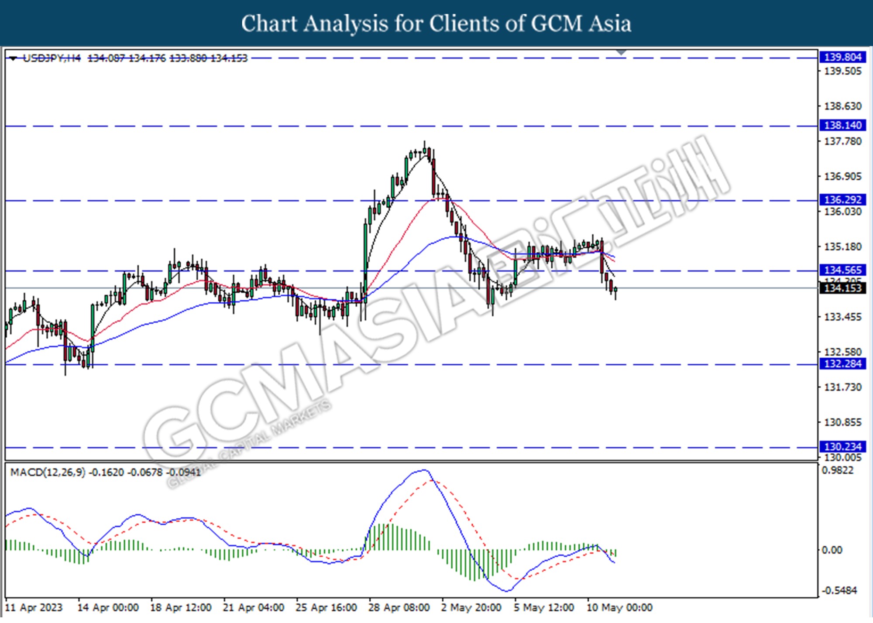Click the dropdown triangle beside USDJPY,H4
Viewport: 873px width, 623px height.
coord(14,58)
